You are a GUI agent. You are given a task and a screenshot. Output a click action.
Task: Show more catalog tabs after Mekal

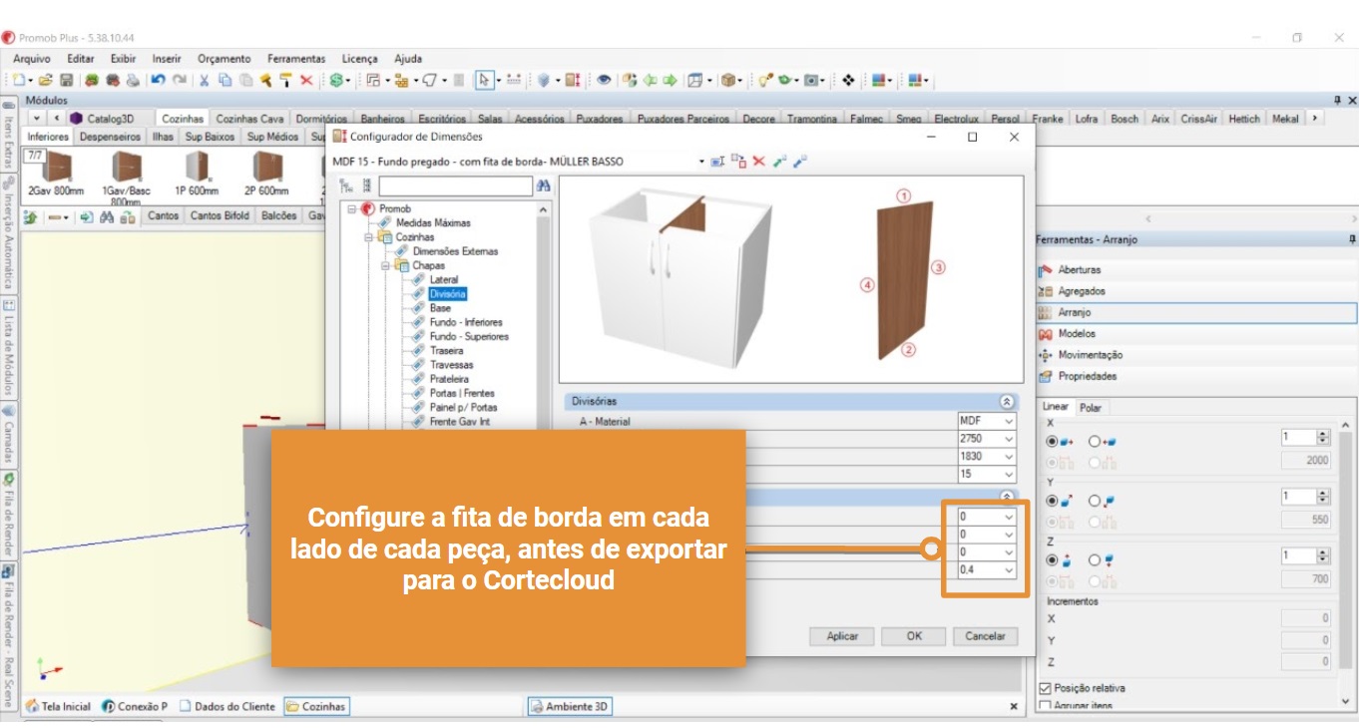coord(1314,118)
